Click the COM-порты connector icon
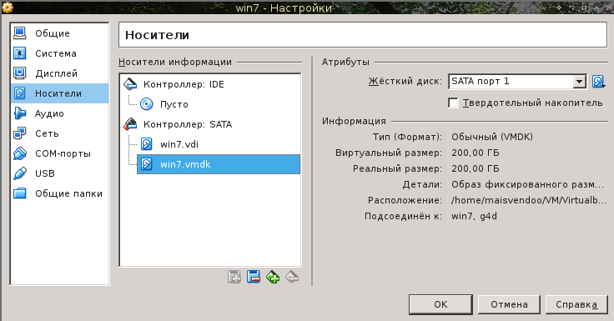 pos(19,153)
